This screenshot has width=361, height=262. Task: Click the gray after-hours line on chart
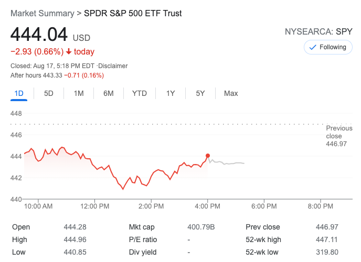pyautogui.click(x=231, y=163)
